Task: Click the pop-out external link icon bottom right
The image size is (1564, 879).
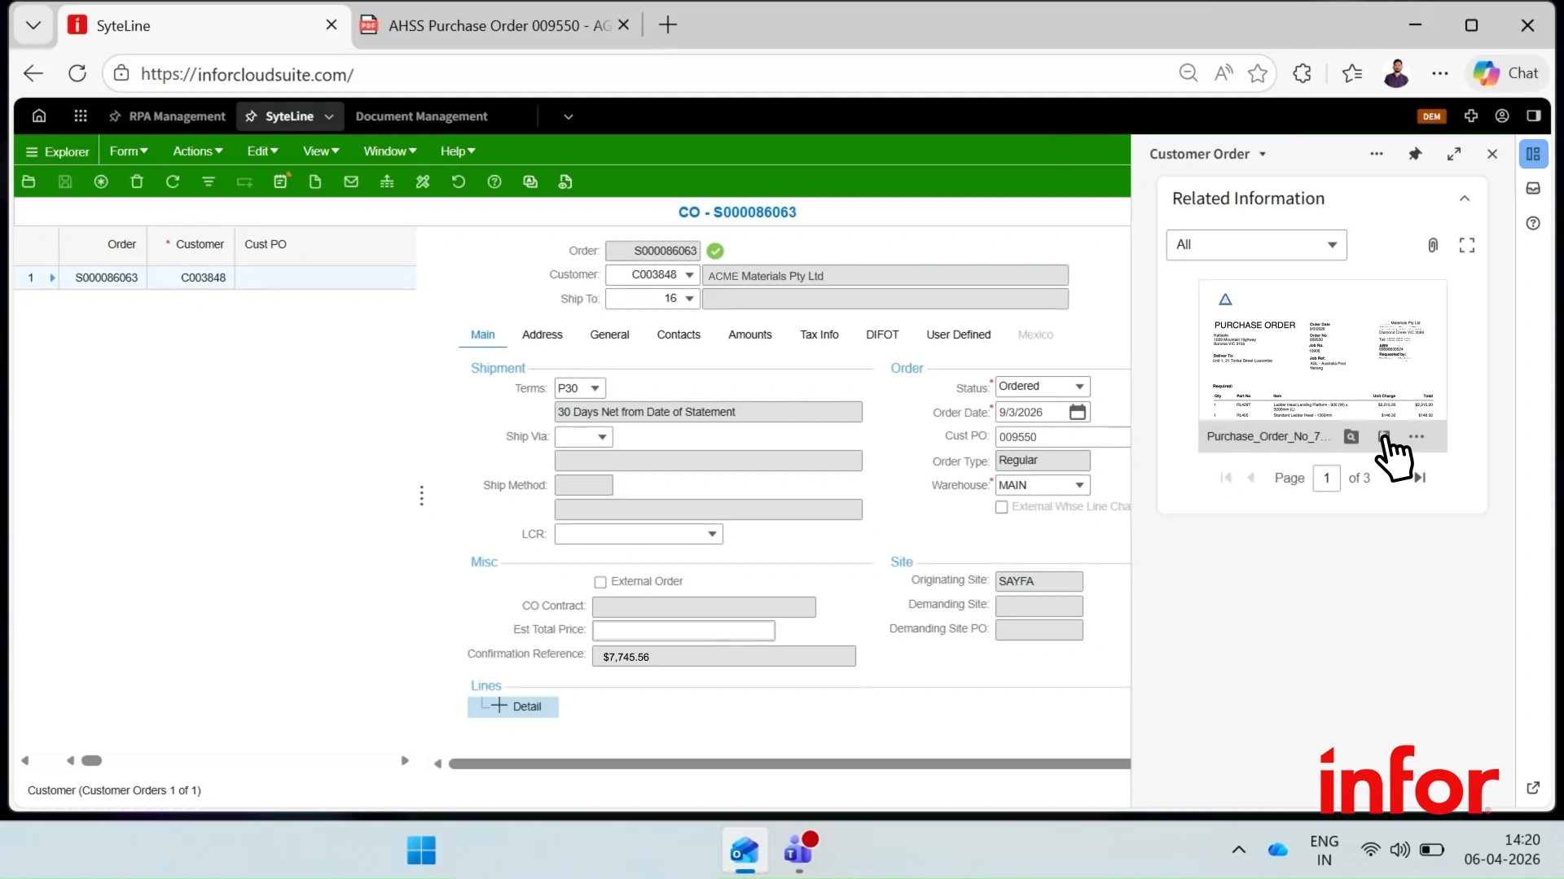Action: pos(1533,788)
